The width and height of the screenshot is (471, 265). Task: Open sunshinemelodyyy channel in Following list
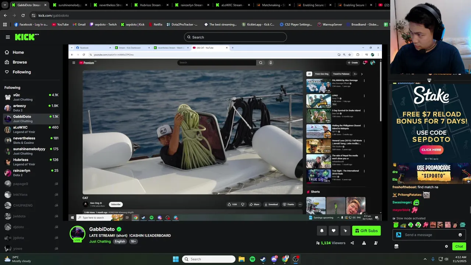pyautogui.click(x=31, y=151)
